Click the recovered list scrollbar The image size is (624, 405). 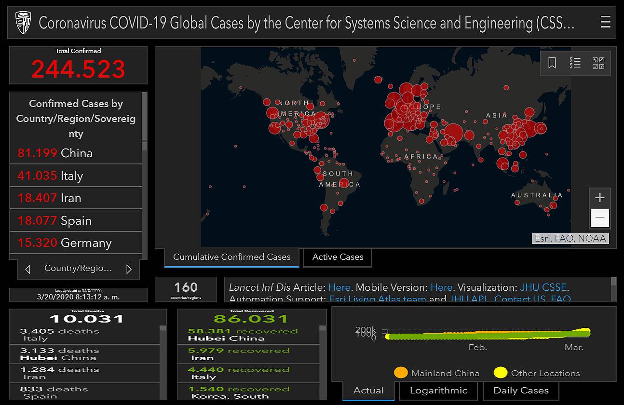pyautogui.click(x=323, y=363)
